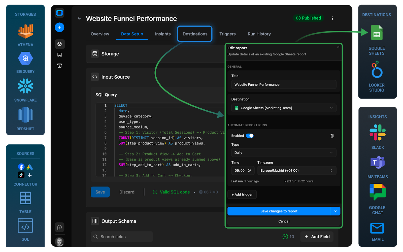Select the SQL source icon
Screen dimensions: 403x252
pyautogui.click(x=25, y=225)
